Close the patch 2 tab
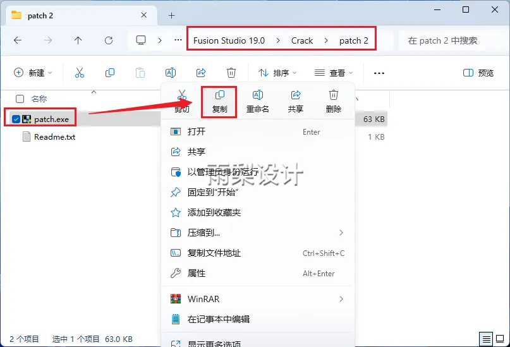The height and width of the screenshot is (347, 510). (143, 15)
